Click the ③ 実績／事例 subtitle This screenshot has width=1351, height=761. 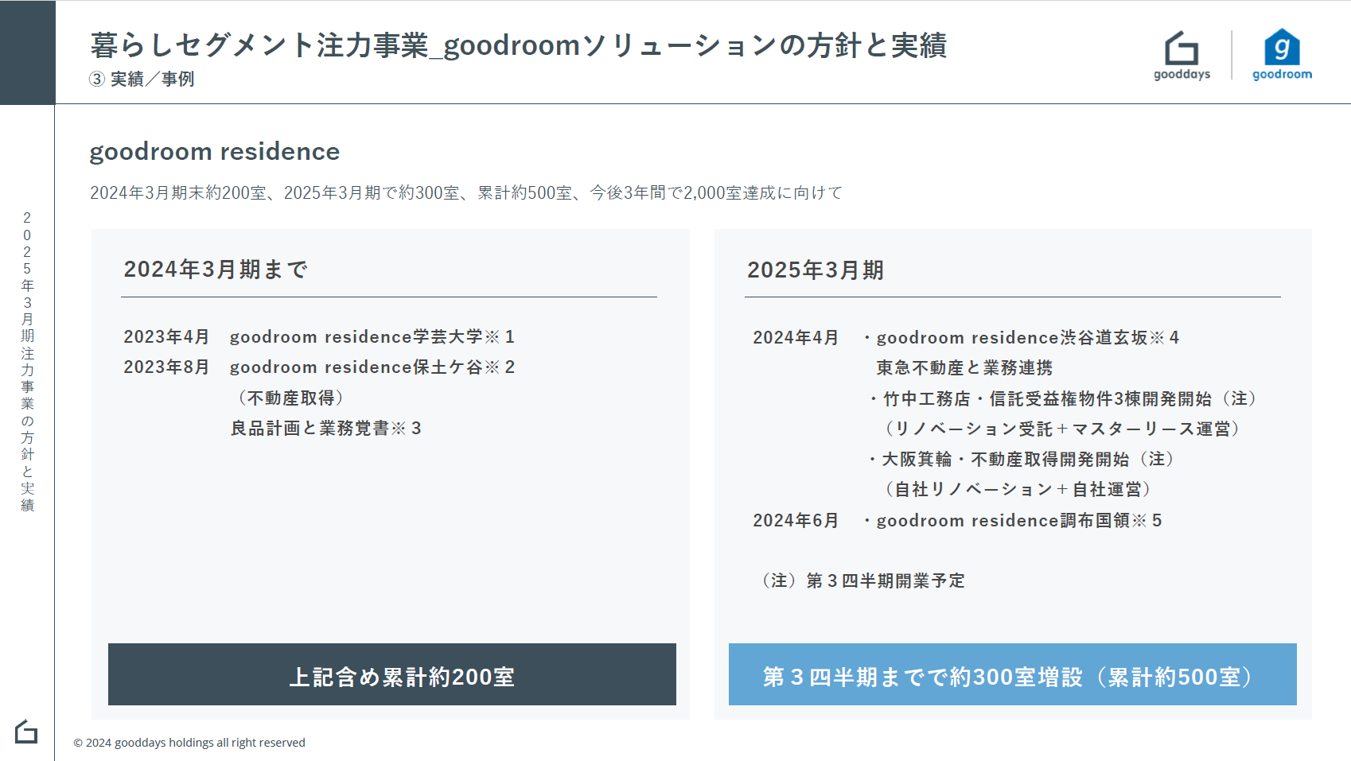tap(142, 80)
